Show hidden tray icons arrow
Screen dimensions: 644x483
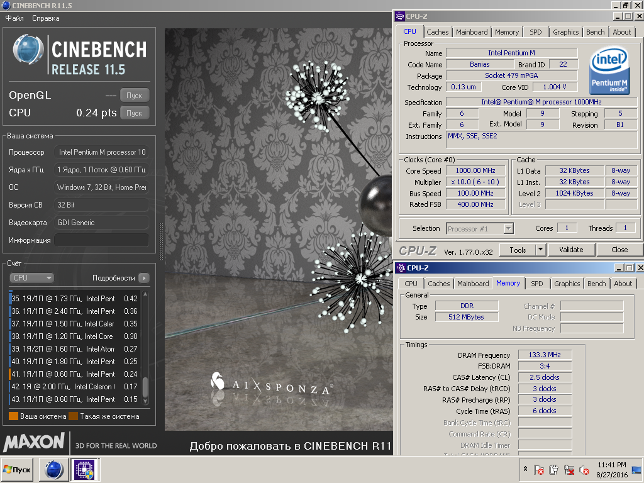tap(525, 469)
